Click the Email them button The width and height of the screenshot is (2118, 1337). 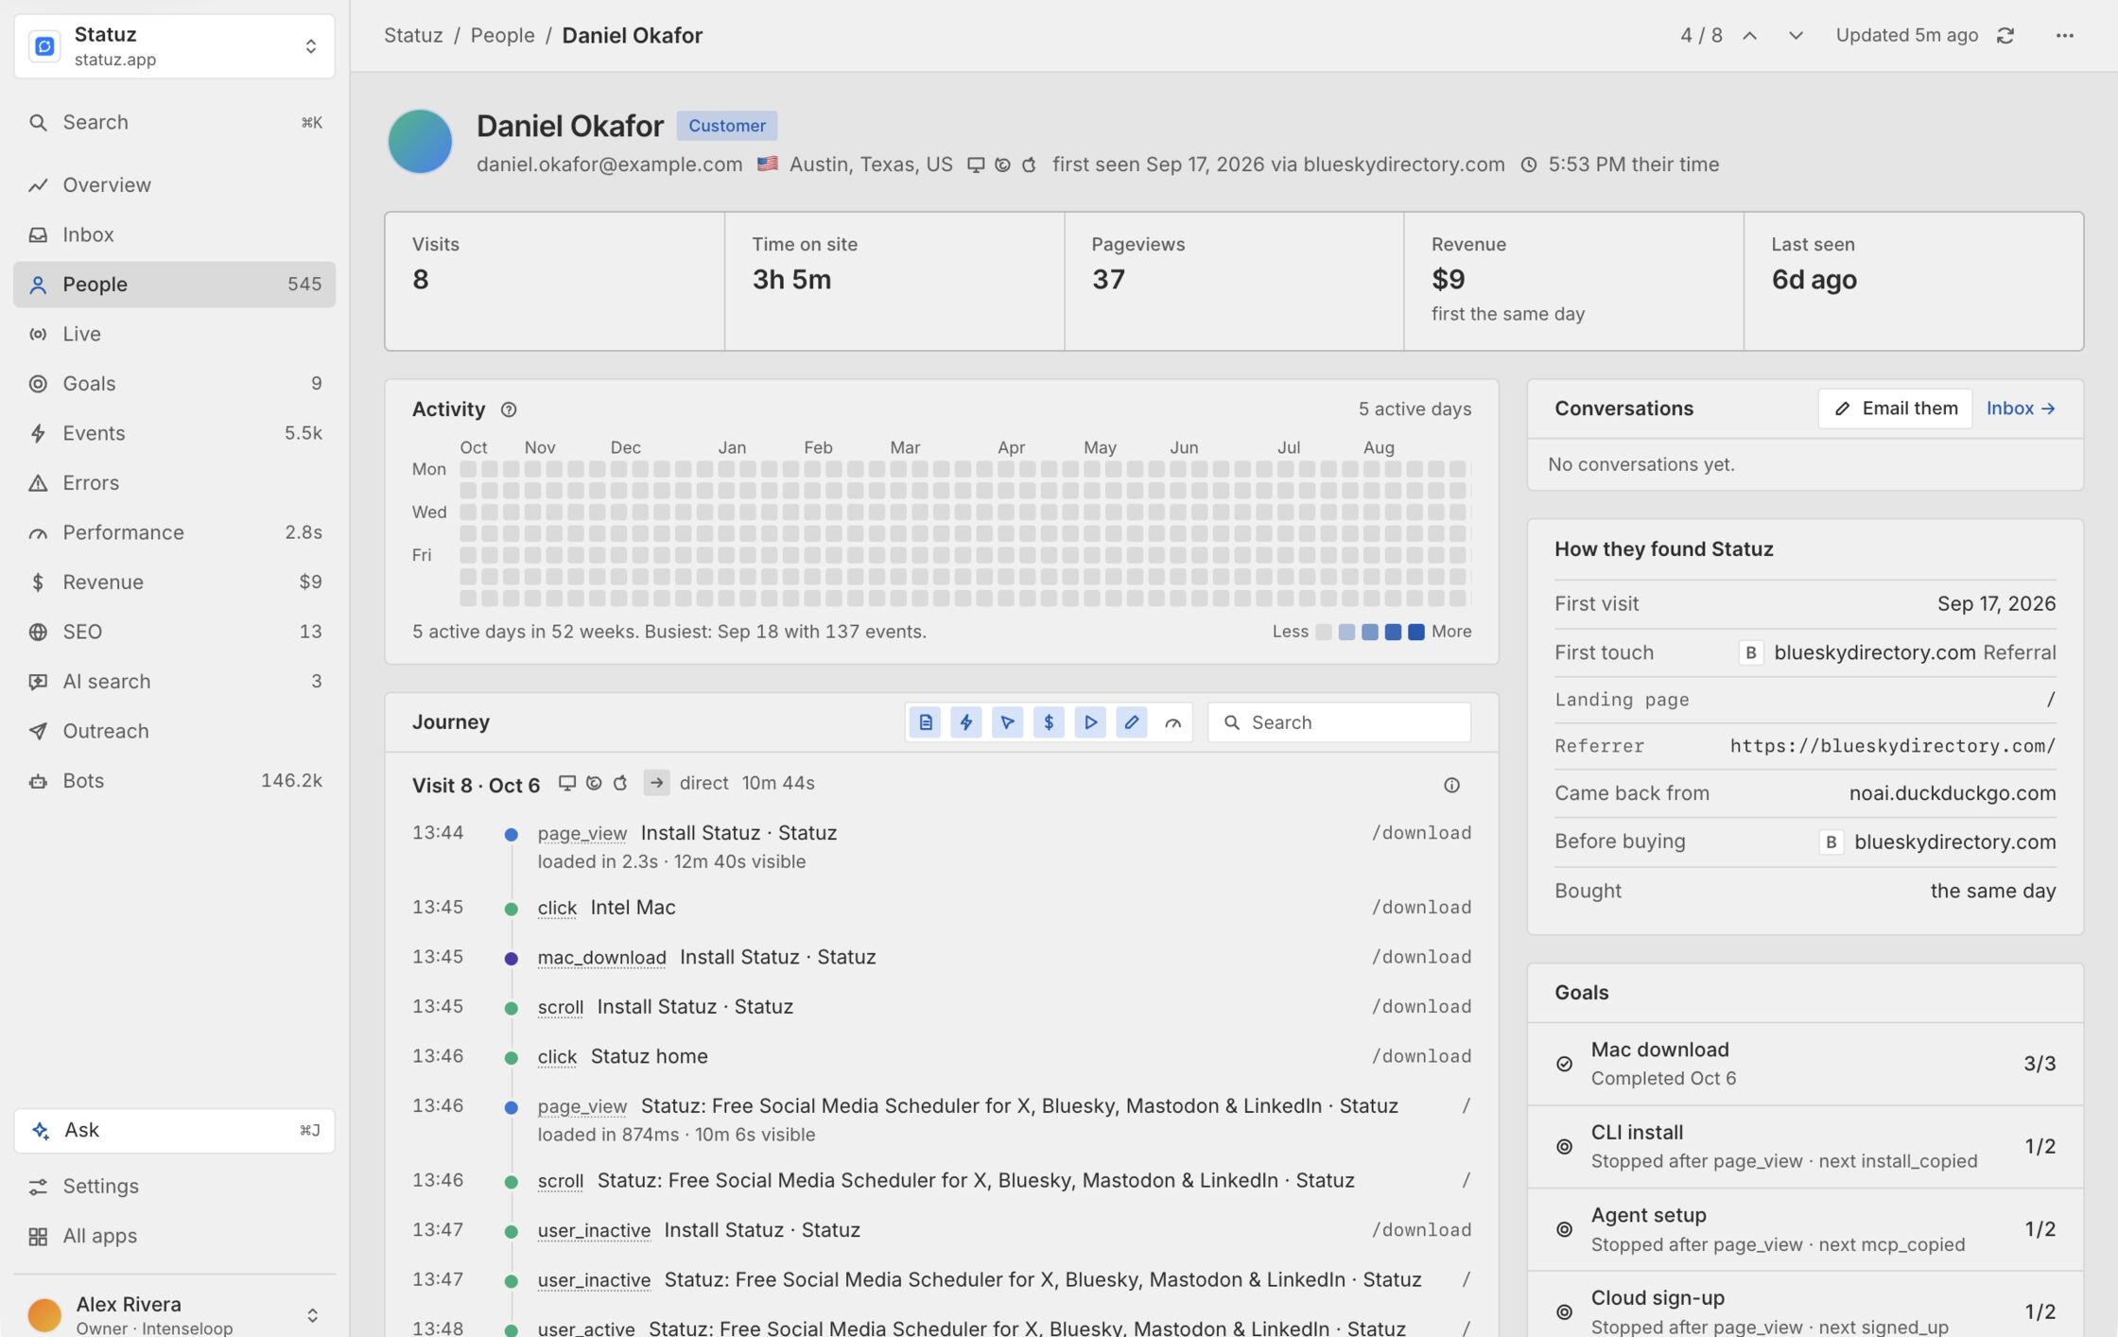[x=1895, y=408]
